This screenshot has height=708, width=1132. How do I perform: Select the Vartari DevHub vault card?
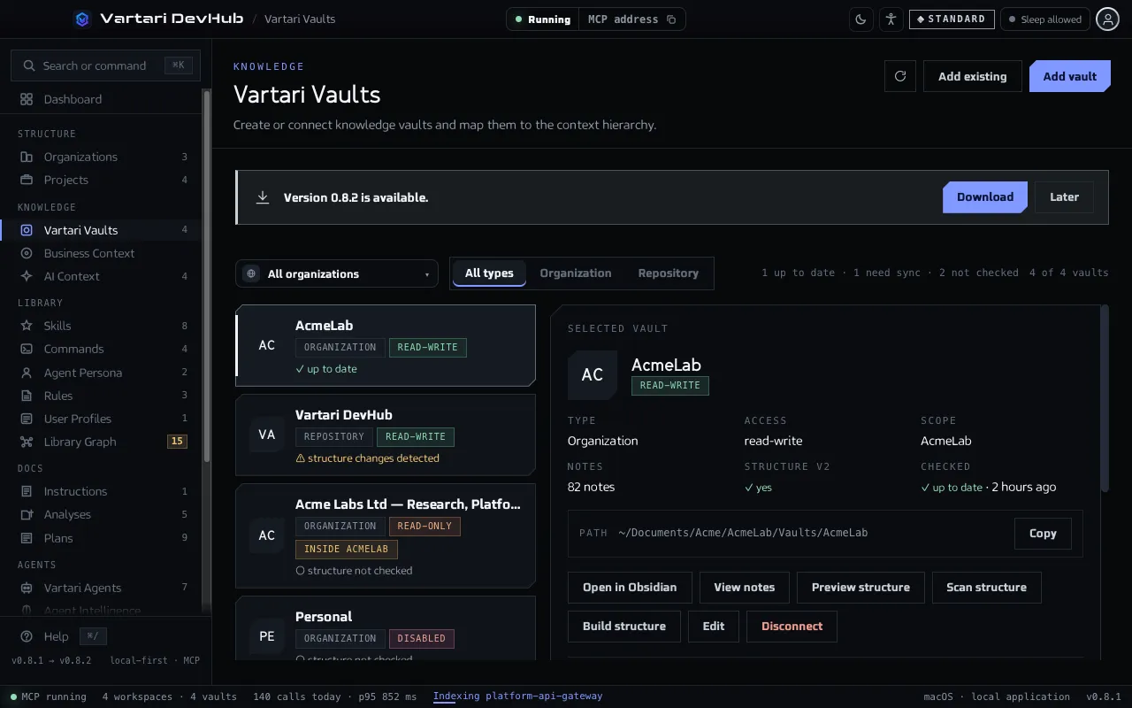click(x=386, y=435)
